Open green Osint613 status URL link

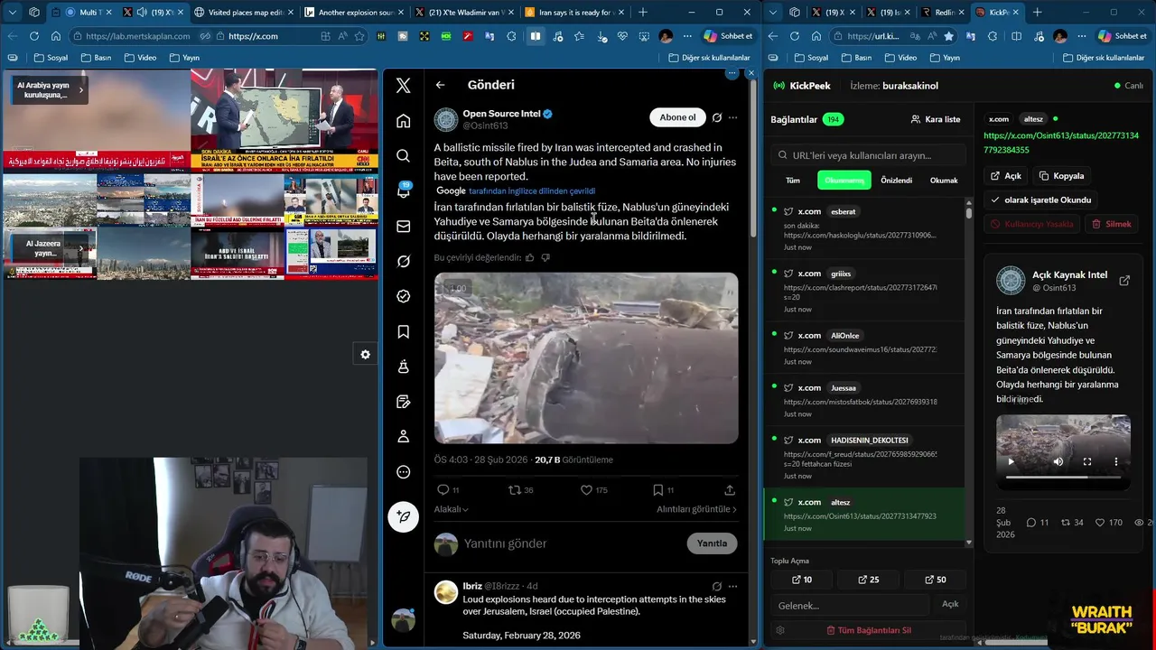pyautogui.click(x=1061, y=143)
